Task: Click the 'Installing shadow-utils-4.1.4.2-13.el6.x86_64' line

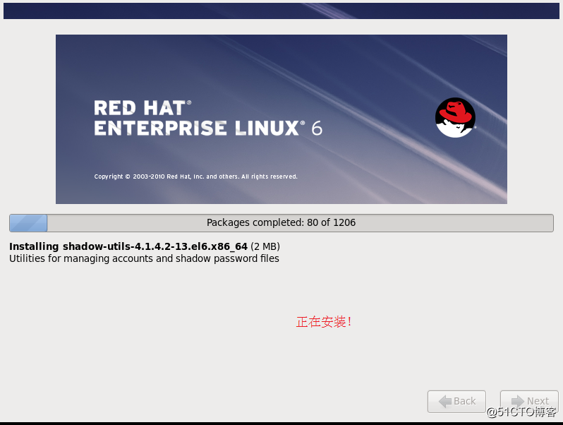Action: pos(128,246)
